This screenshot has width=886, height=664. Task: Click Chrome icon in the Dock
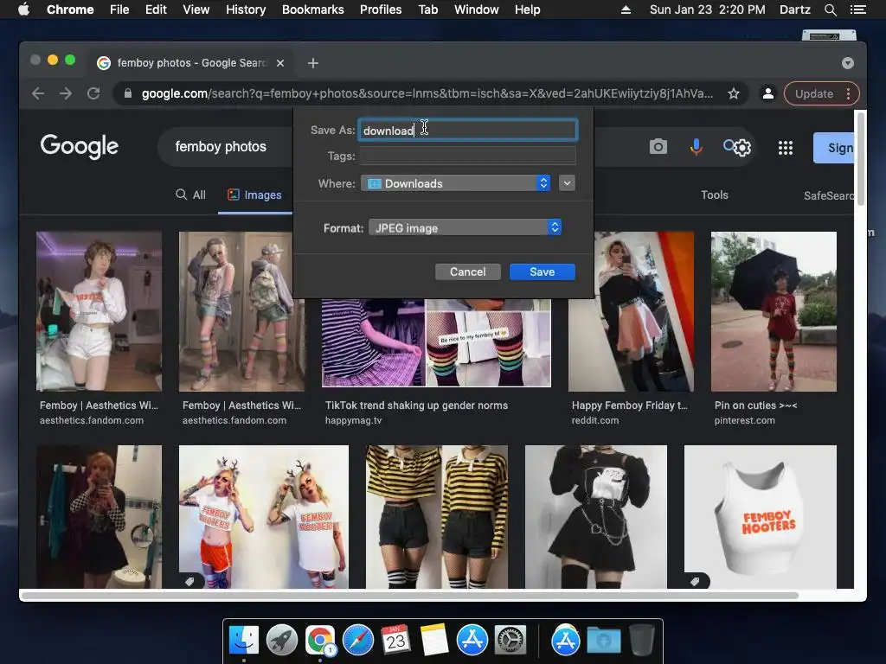coord(320,641)
